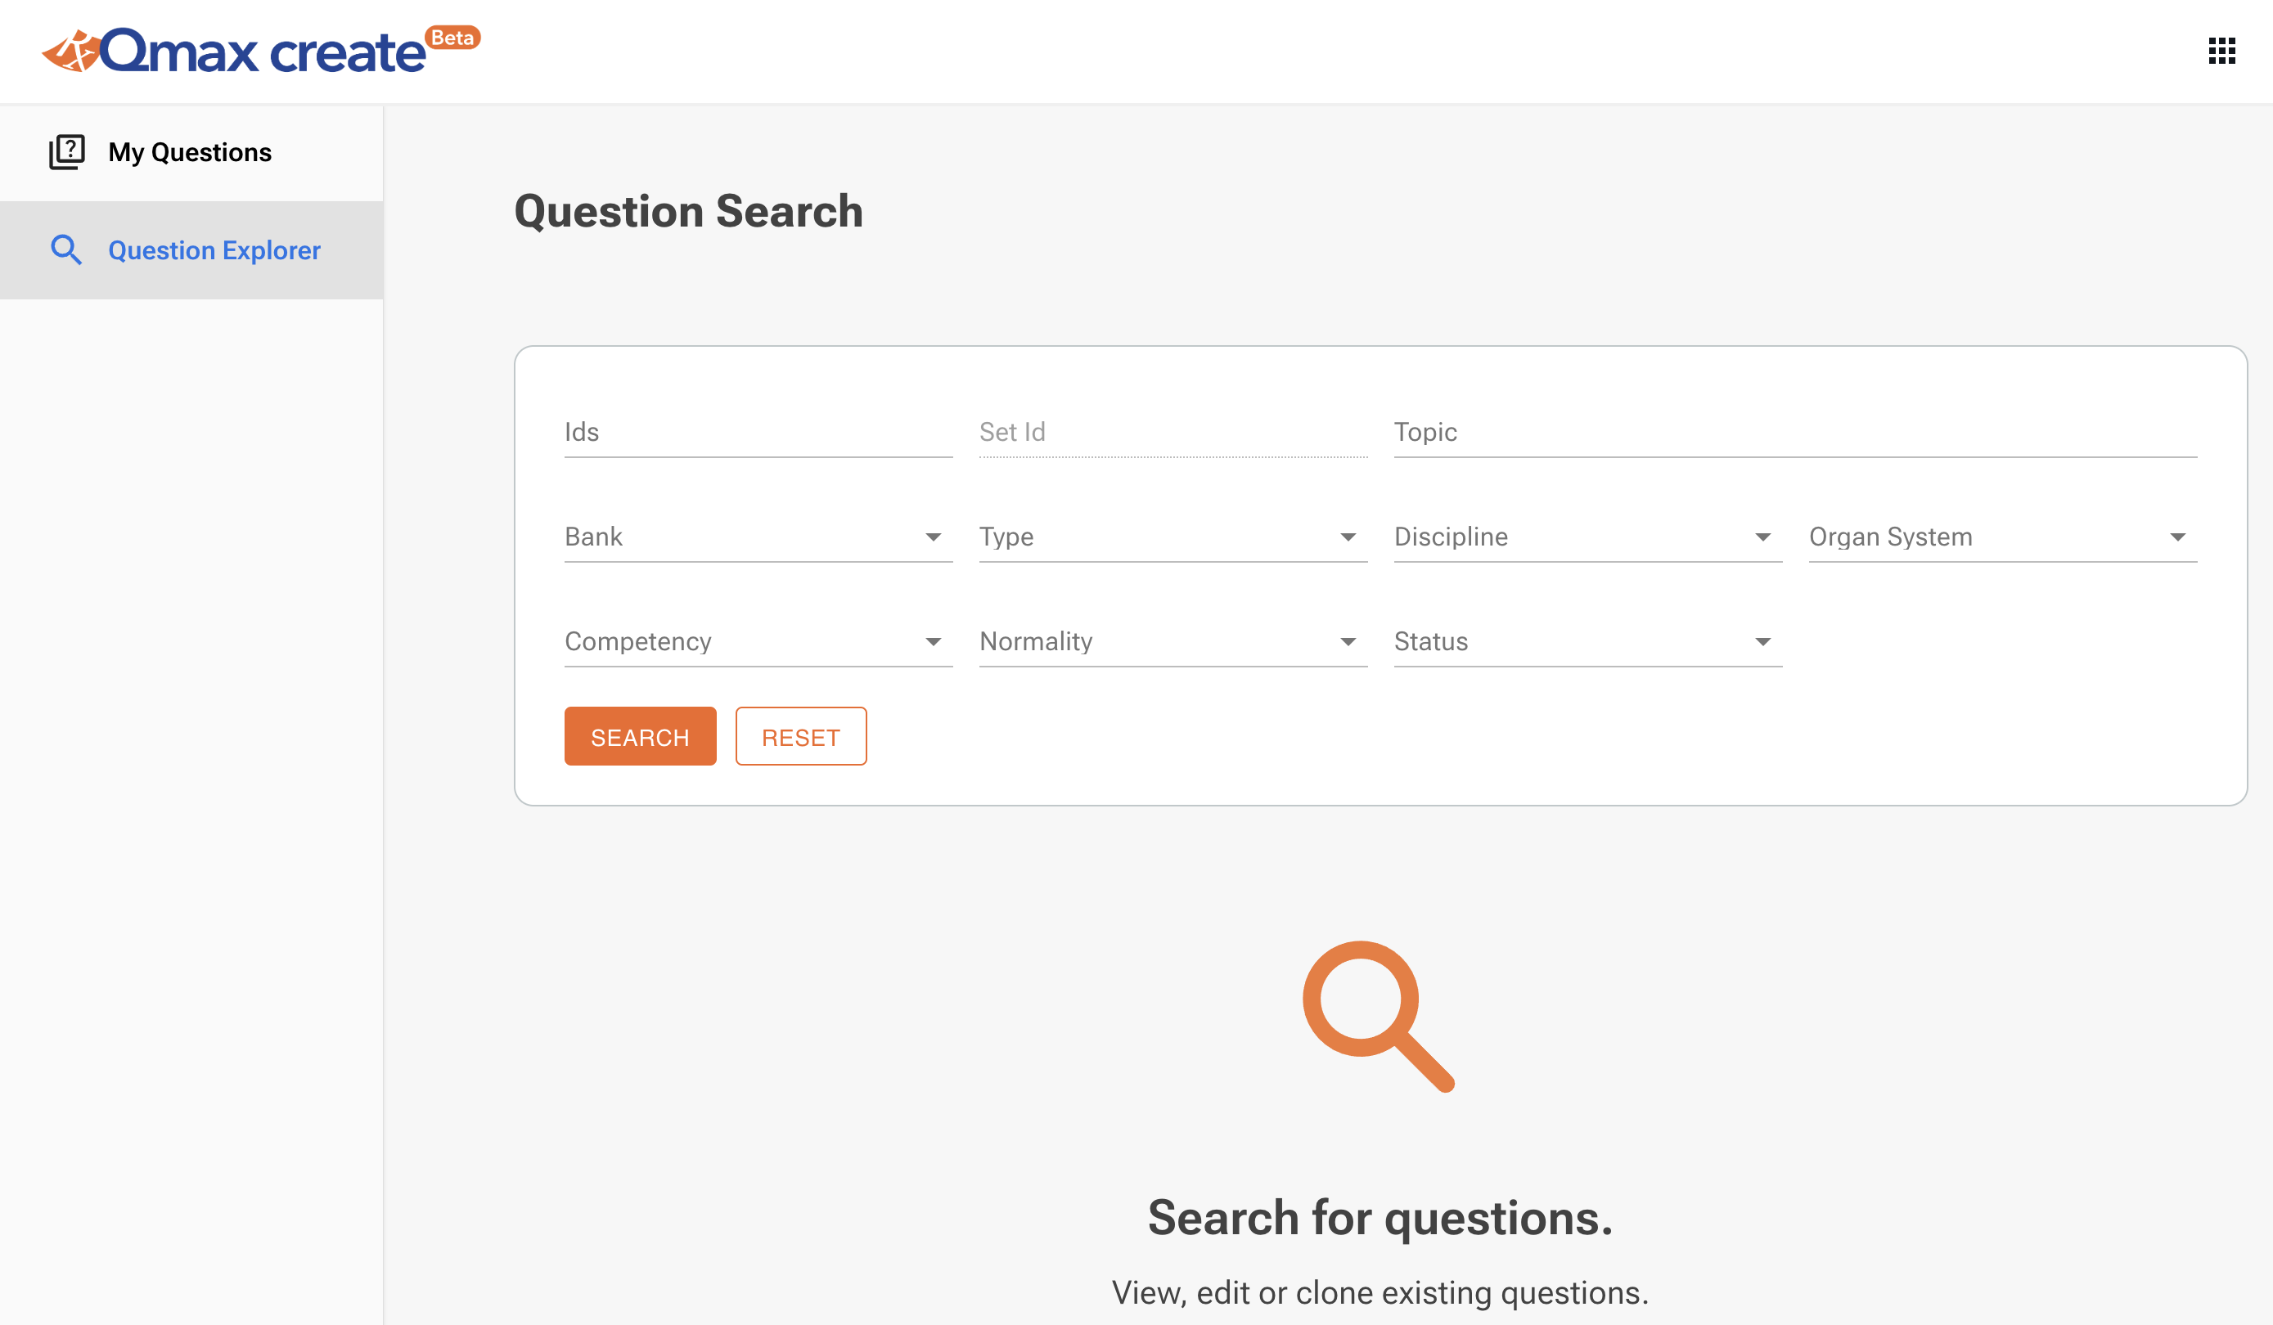2273x1325 pixels.
Task: Open the Bank dropdown arrow
Action: coord(934,537)
